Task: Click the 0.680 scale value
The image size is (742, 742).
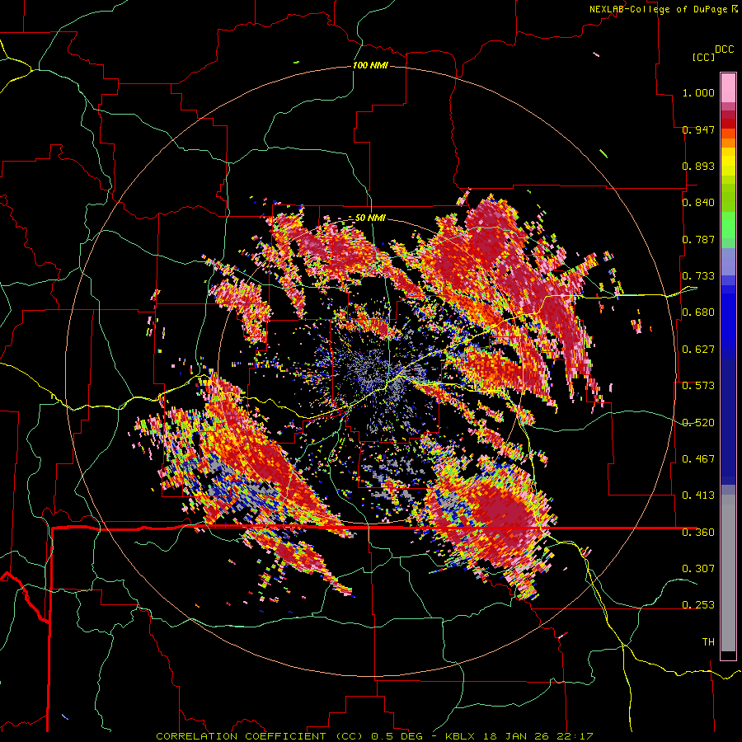Action: point(698,312)
